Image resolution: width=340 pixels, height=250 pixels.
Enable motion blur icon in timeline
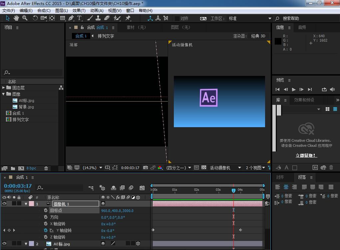tap(131, 188)
